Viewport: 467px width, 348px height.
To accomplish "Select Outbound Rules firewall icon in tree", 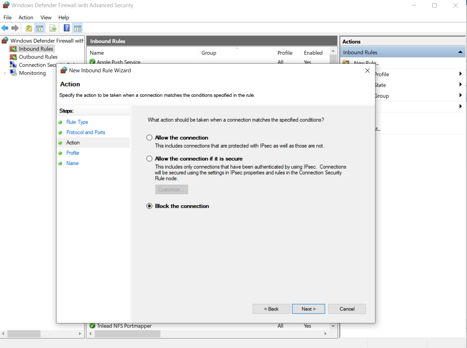I will (13, 57).
